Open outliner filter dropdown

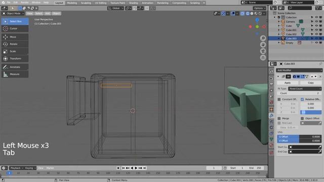pos(318,8)
